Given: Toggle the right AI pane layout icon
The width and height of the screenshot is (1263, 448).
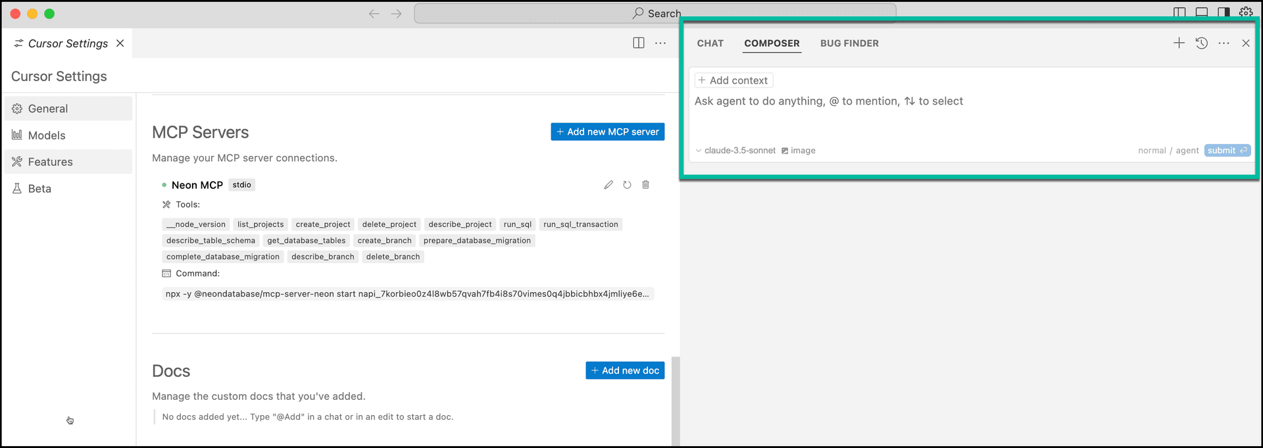Looking at the screenshot, I should (1224, 12).
